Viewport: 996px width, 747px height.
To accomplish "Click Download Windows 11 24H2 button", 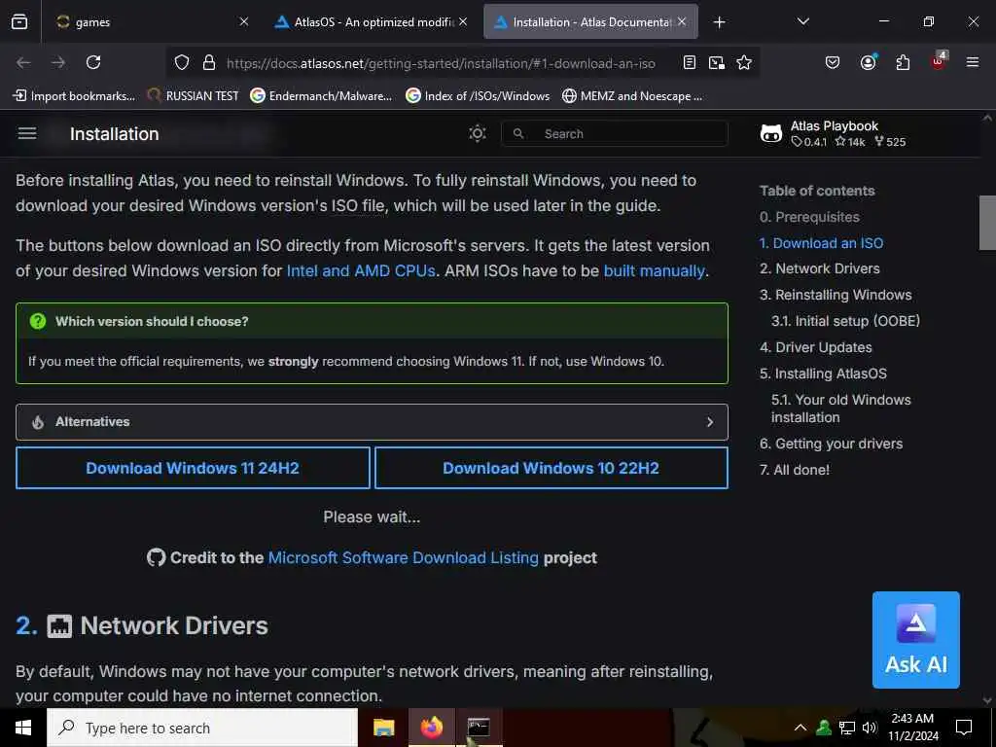I will (x=193, y=468).
